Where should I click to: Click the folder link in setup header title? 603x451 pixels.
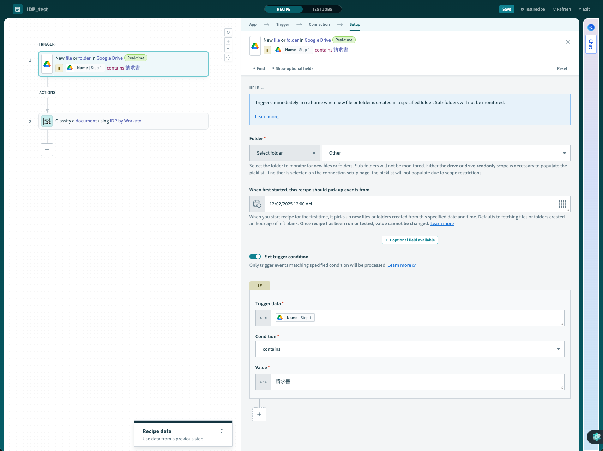click(x=293, y=40)
